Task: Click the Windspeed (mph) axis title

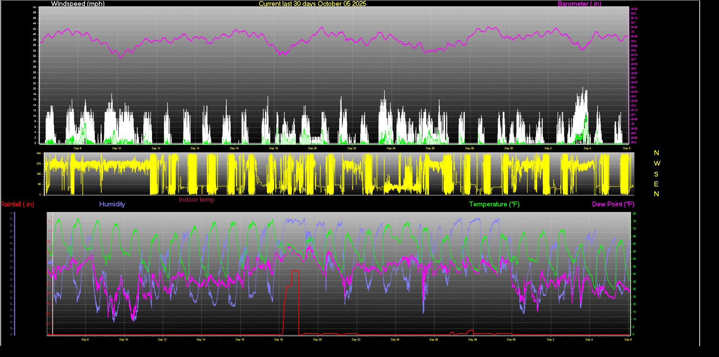Action: [x=78, y=4]
